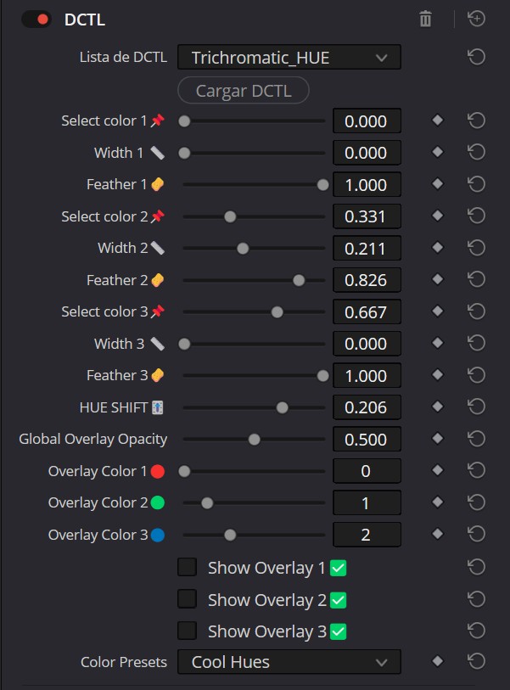The image size is (510, 690).
Task: Reset the Color Presets setting
Action: (476, 662)
